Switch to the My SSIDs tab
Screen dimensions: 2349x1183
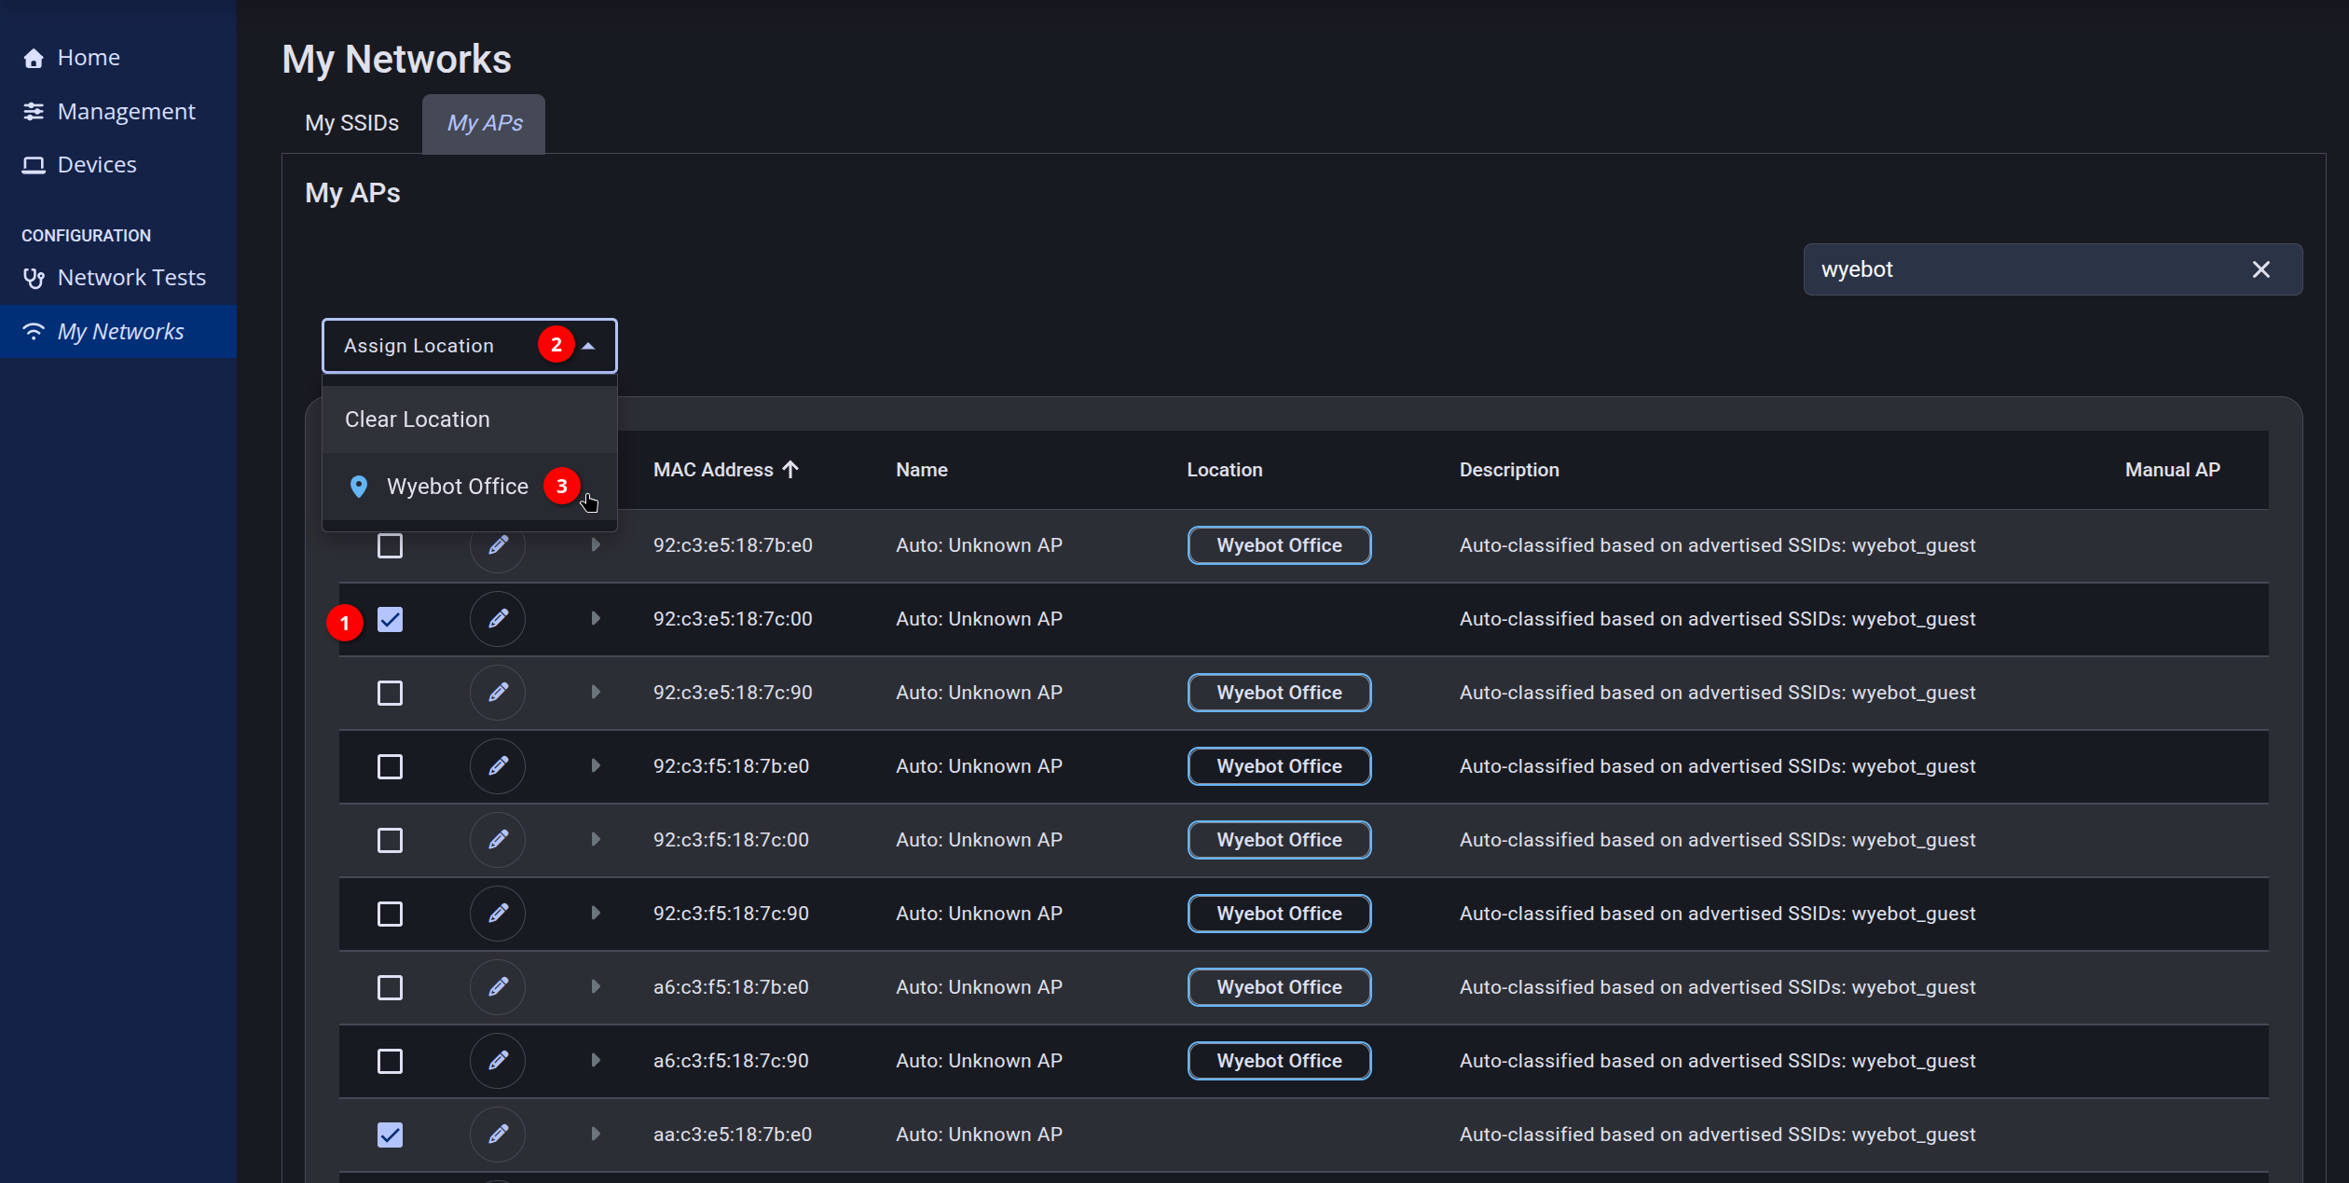(x=351, y=123)
